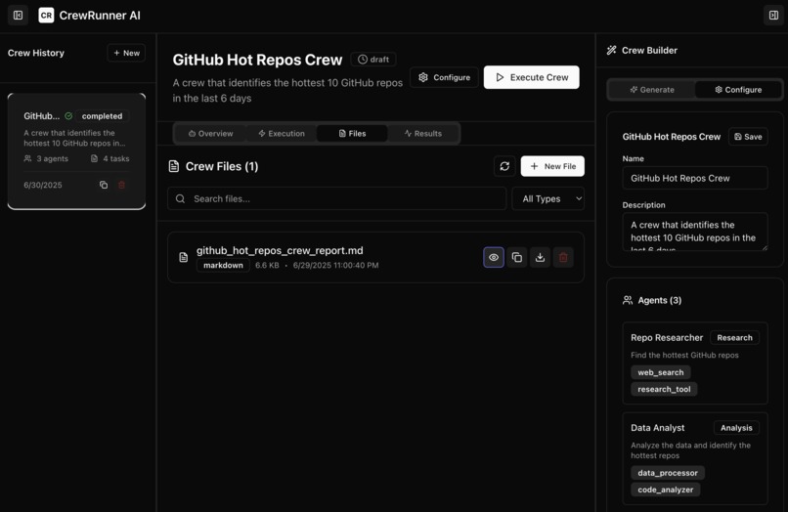Delete github_hot_repos_crew_report.md file
Screen dimensions: 788x512
coord(563,257)
